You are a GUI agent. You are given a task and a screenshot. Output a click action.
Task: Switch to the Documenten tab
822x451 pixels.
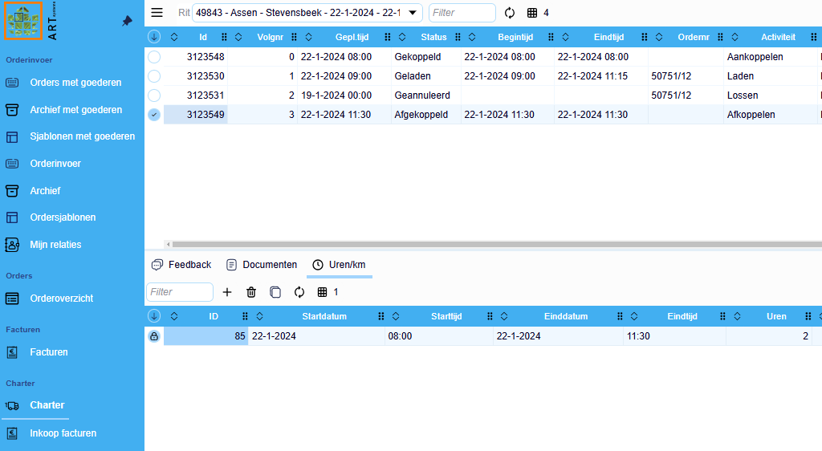tap(262, 265)
